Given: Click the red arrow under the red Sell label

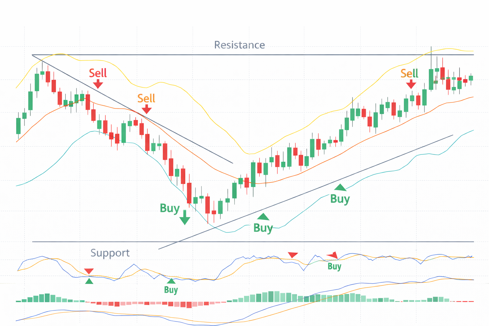Looking at the screenshot, I should point(98,84).
